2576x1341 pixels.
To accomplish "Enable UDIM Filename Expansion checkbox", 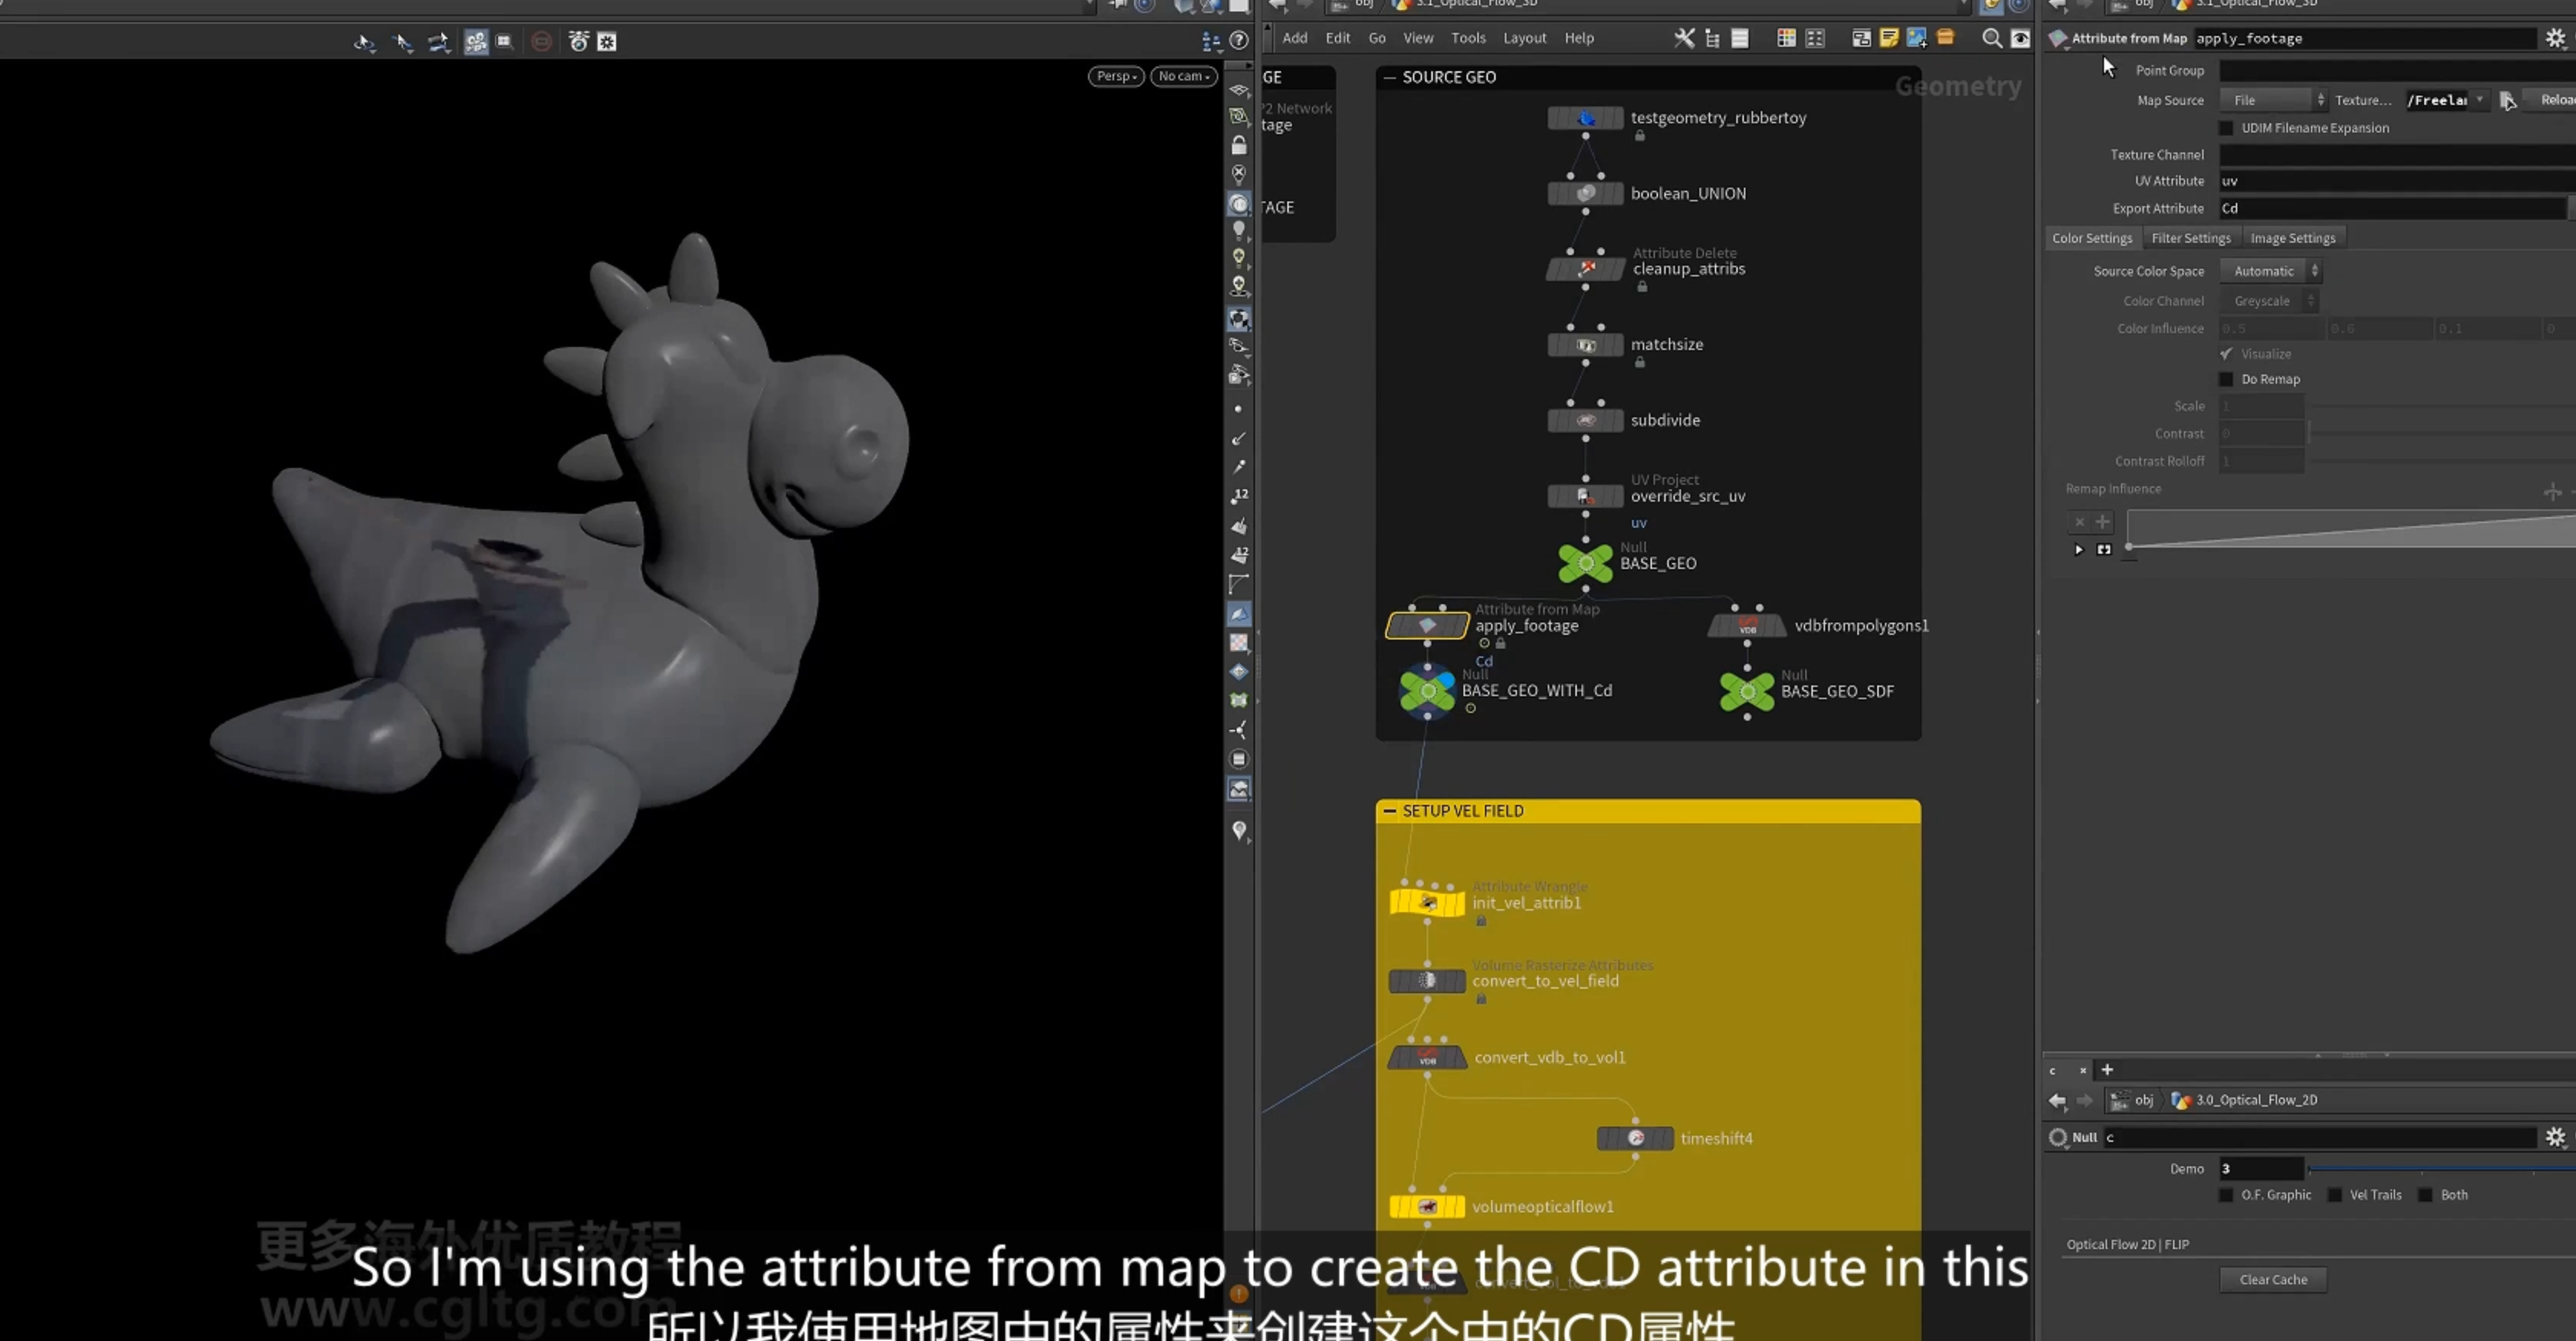I will tap(2226, 128).
